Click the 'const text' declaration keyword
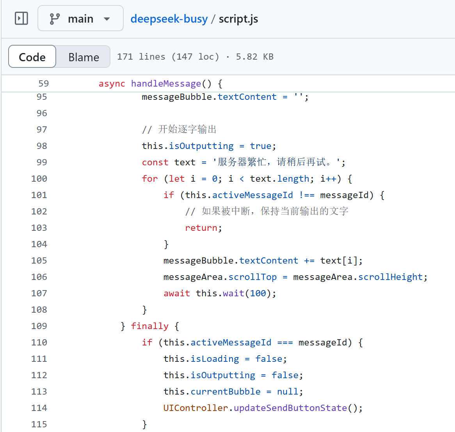 click(x=155, y=162)
